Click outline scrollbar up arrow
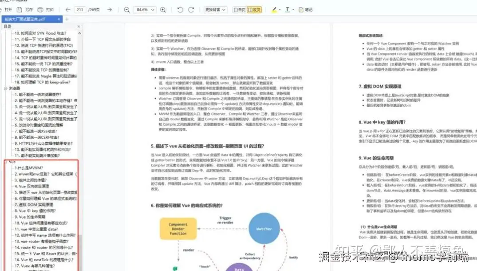Screen dimensions: 477x271 pos(80,33)
